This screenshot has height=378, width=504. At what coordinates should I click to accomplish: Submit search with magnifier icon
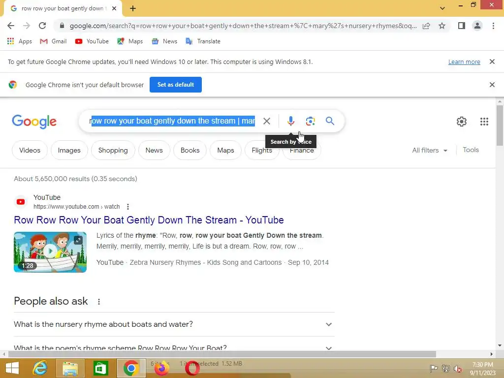click(330, 121)
